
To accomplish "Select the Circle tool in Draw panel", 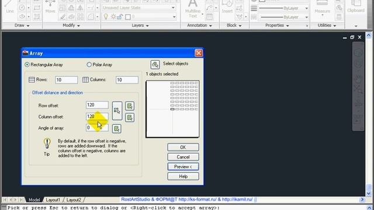I will (x=22, y=8).
